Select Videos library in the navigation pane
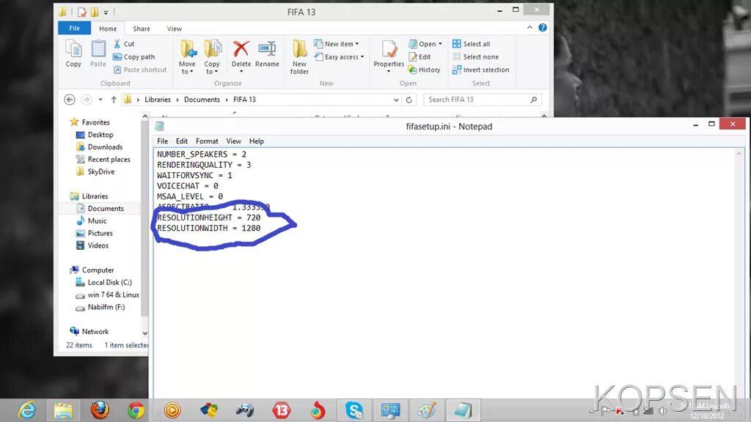751x422 pixels. pos(98,245)
